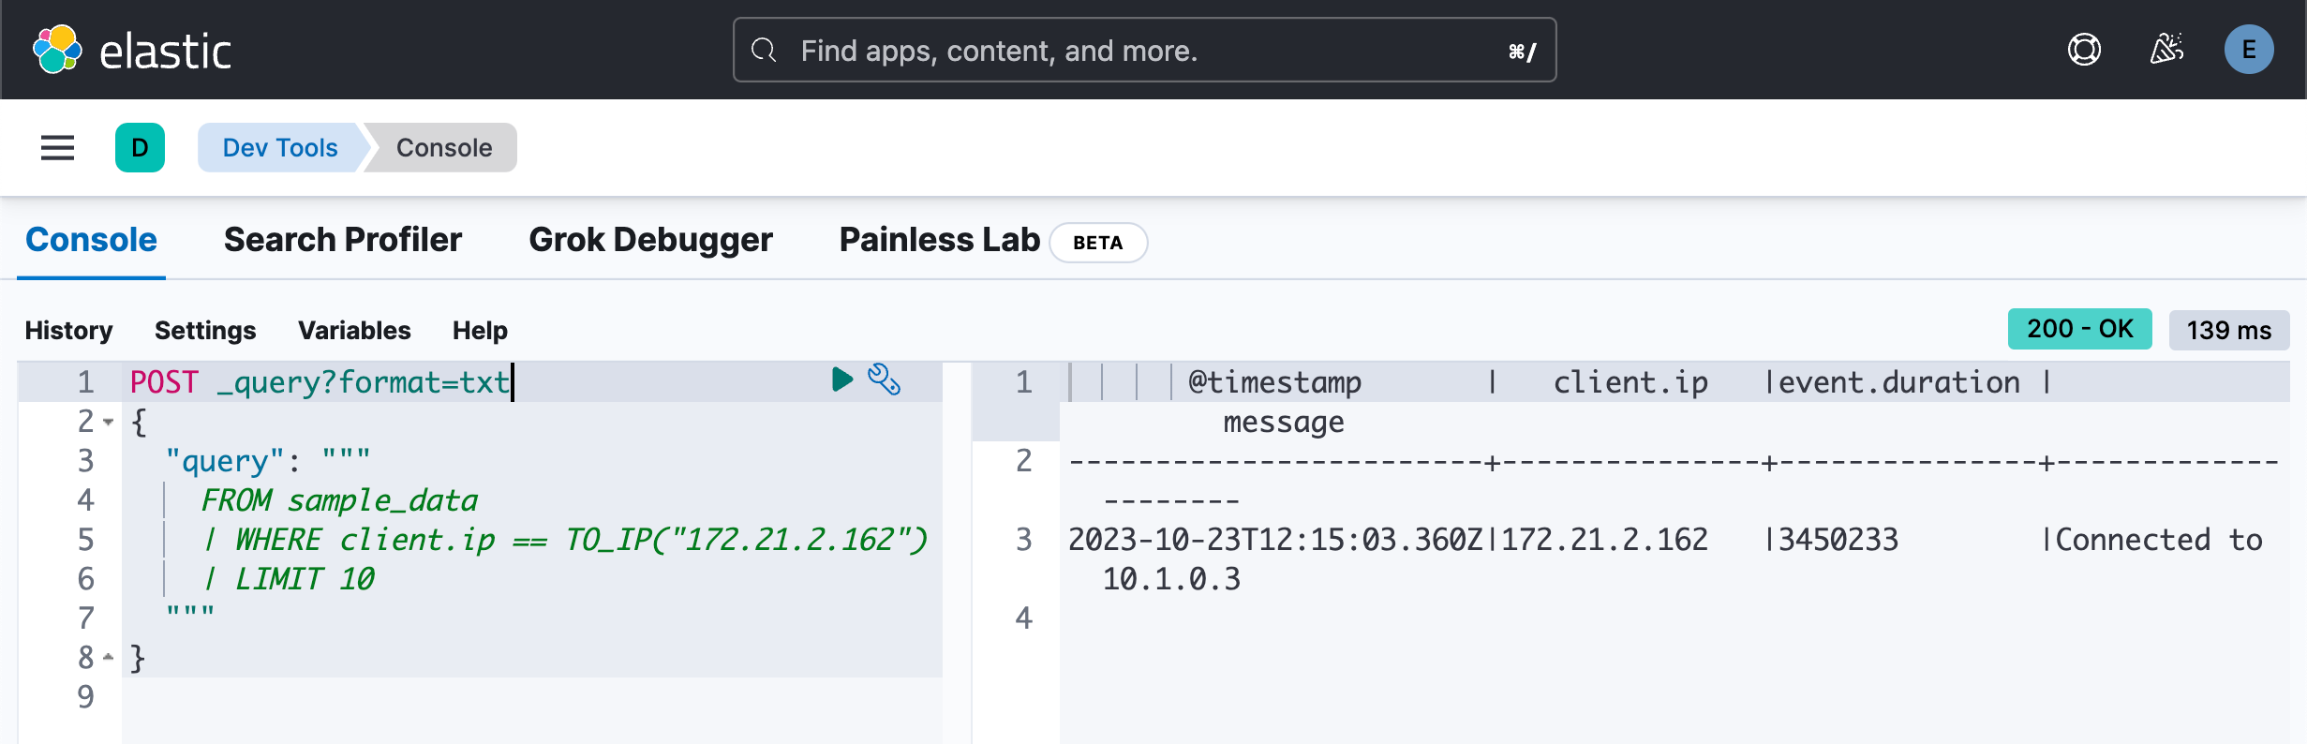Click the search magnifier icon
The width and height of the screenshot is (2307, 744).
(764, 51)
